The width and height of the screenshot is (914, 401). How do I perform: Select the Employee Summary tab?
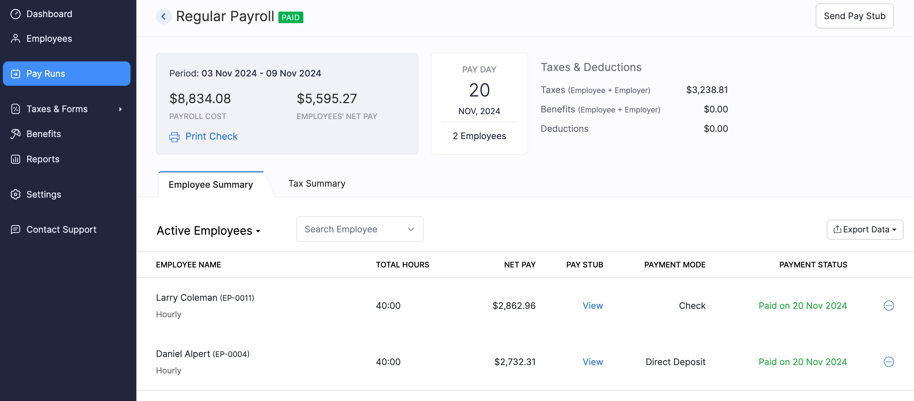(211, 184)
